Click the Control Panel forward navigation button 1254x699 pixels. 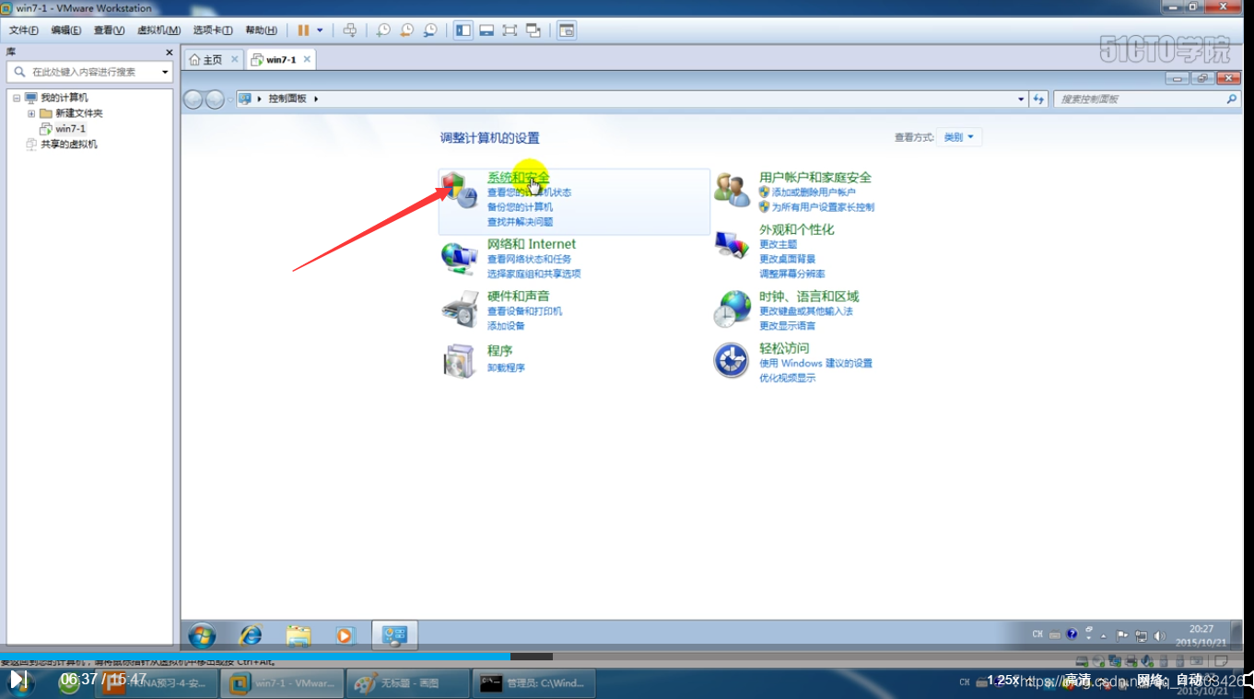215,99
